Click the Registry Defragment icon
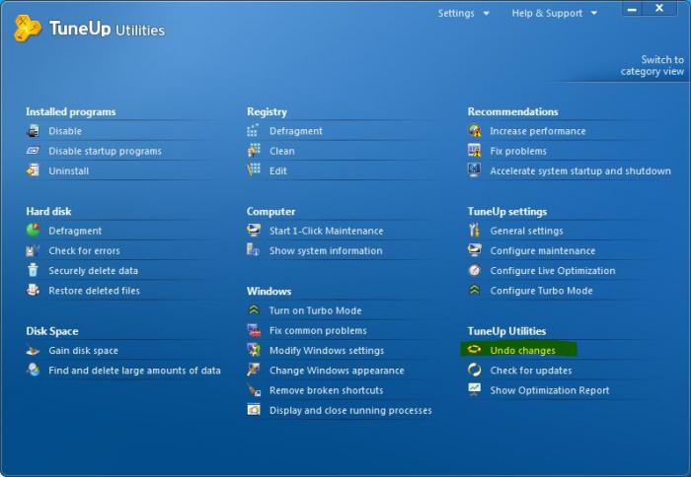This screenshot has height=477, width=691. 254,131
